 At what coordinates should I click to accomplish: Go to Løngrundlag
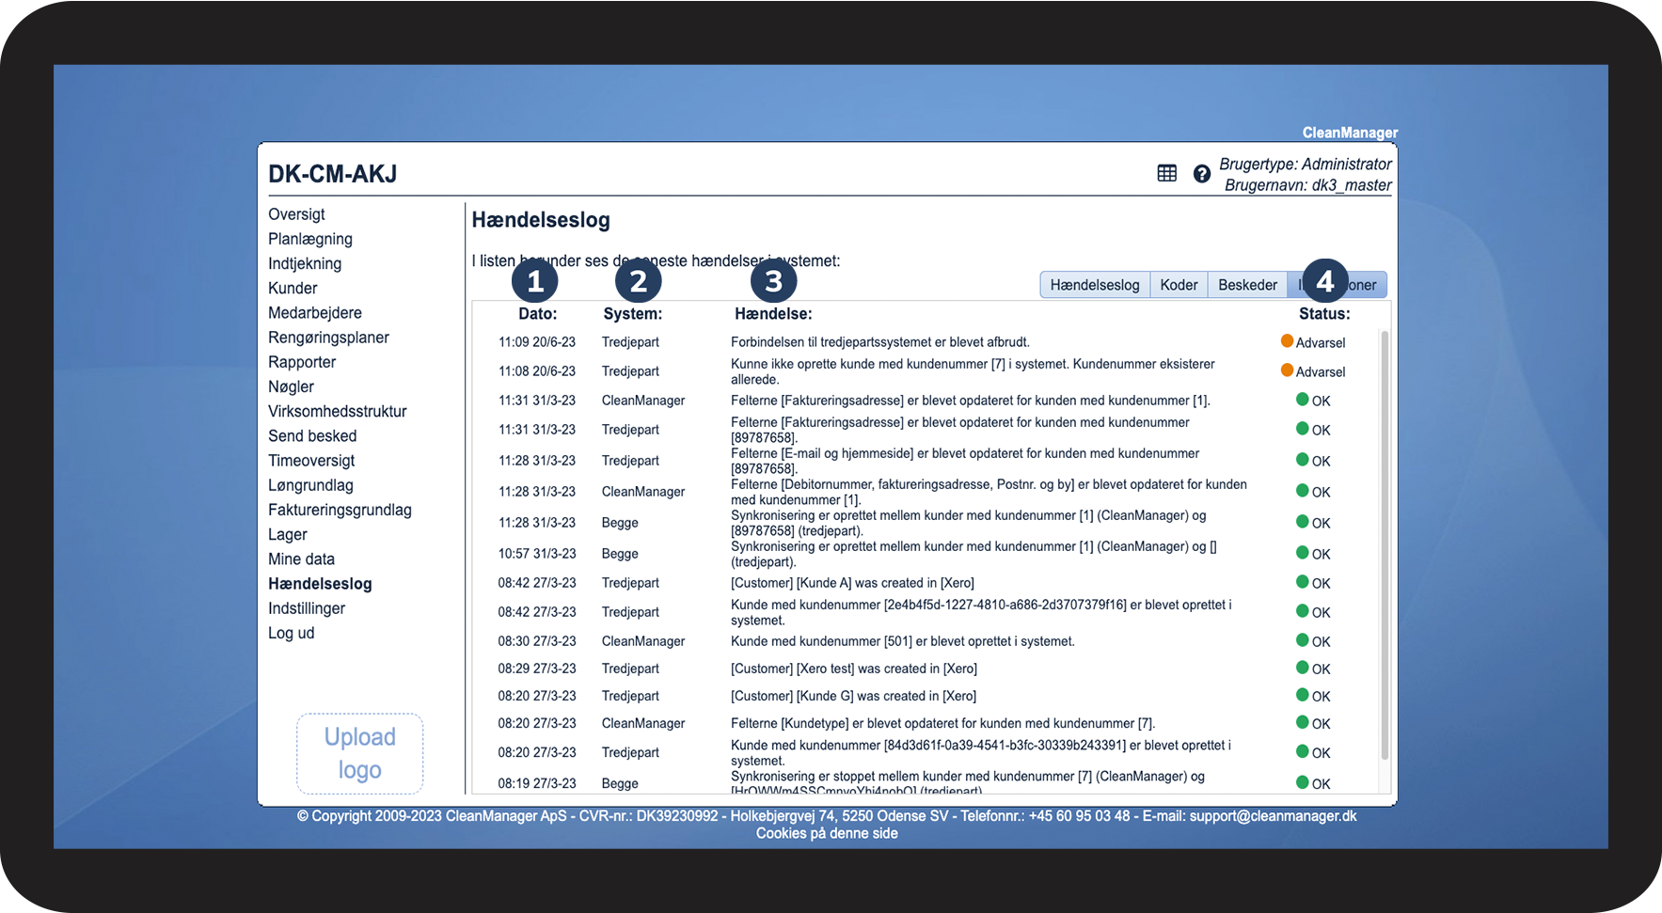tap(310, 485)
